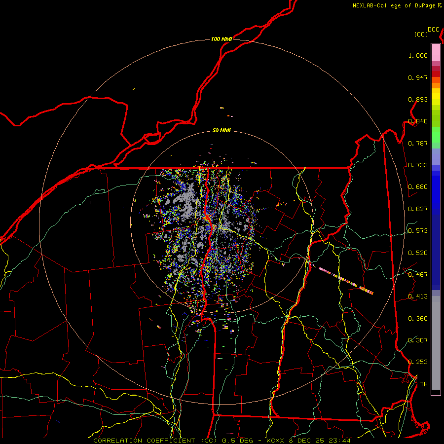444x444 pixels.
Task: Click the [CC] units label
Action: pyautogui.click(x=421, y=34)
